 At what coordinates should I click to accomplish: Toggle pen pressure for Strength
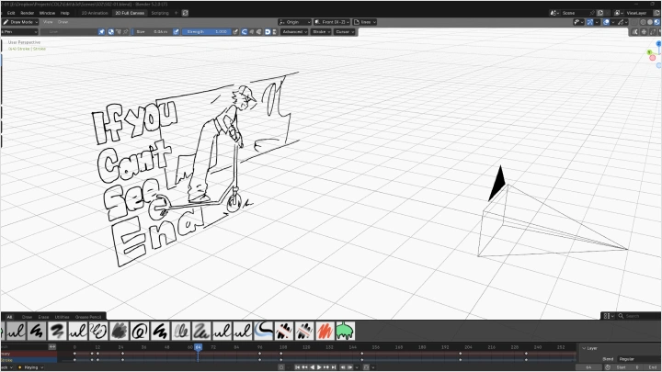[x=235, y=31]
